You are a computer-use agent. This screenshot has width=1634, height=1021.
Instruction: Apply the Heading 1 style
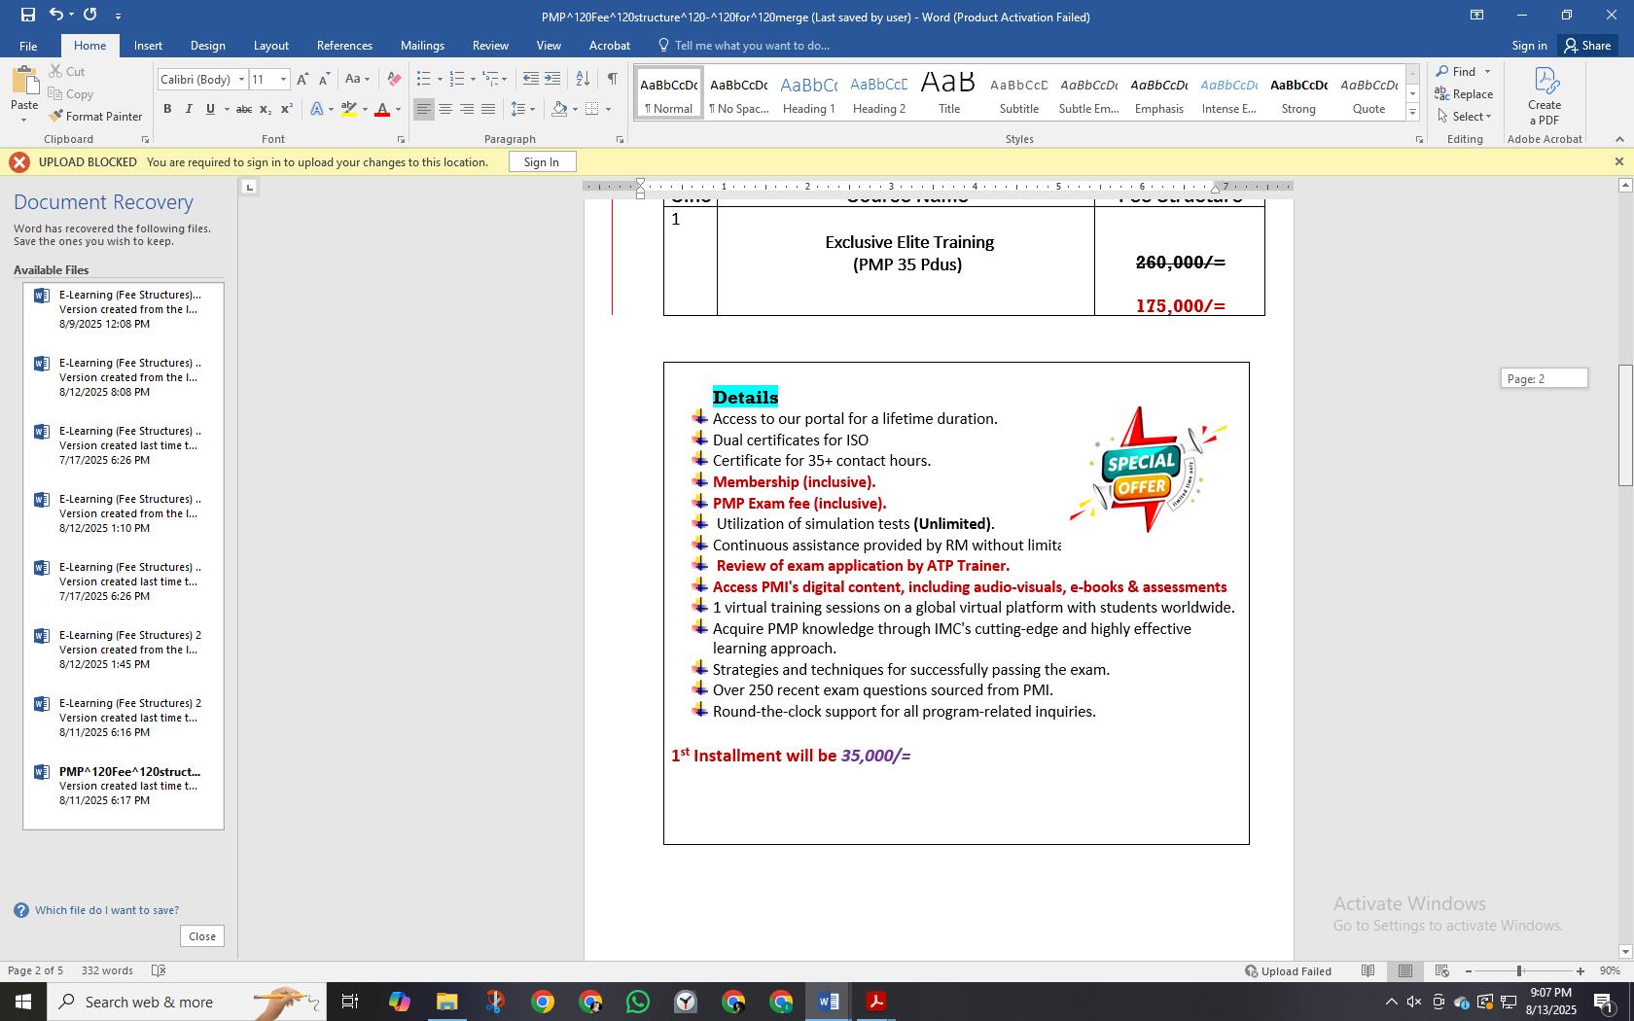click(x=808, y=94)
